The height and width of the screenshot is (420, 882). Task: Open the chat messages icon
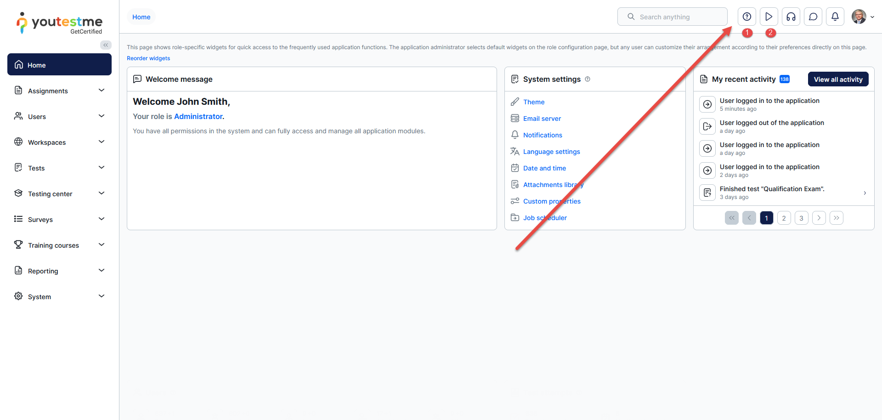coord(813,17)
